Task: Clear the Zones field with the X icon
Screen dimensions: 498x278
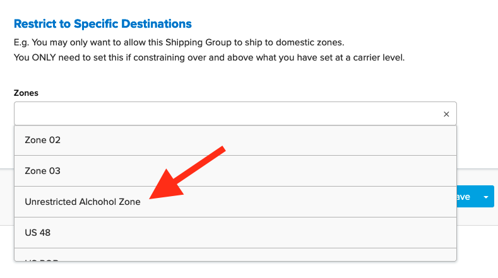Action: (446, 114)
